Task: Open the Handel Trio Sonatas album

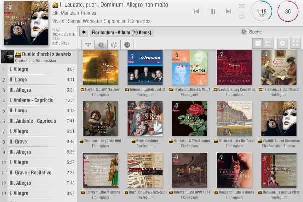Action: click(190, 119)
